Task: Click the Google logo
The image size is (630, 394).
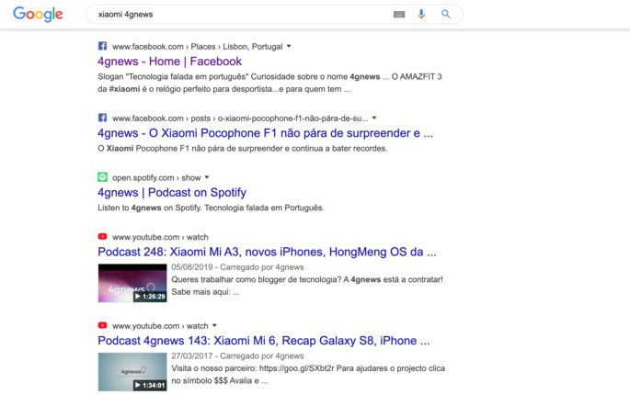Action: coord(38,14)
